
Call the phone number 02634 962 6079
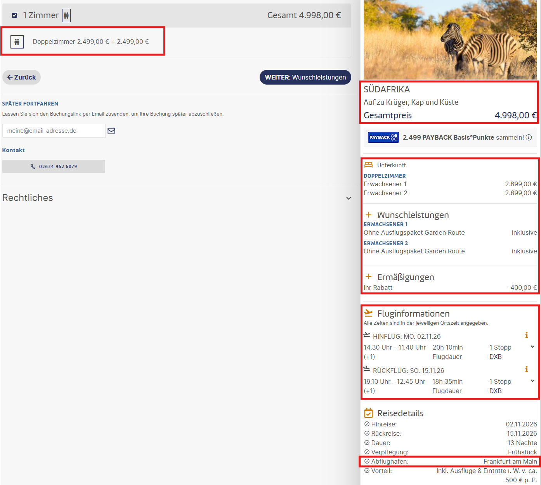click(x=54, y=166)
